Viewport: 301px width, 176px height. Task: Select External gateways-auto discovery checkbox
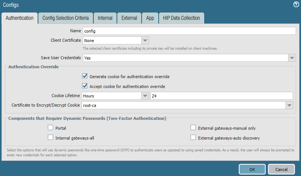194,138
